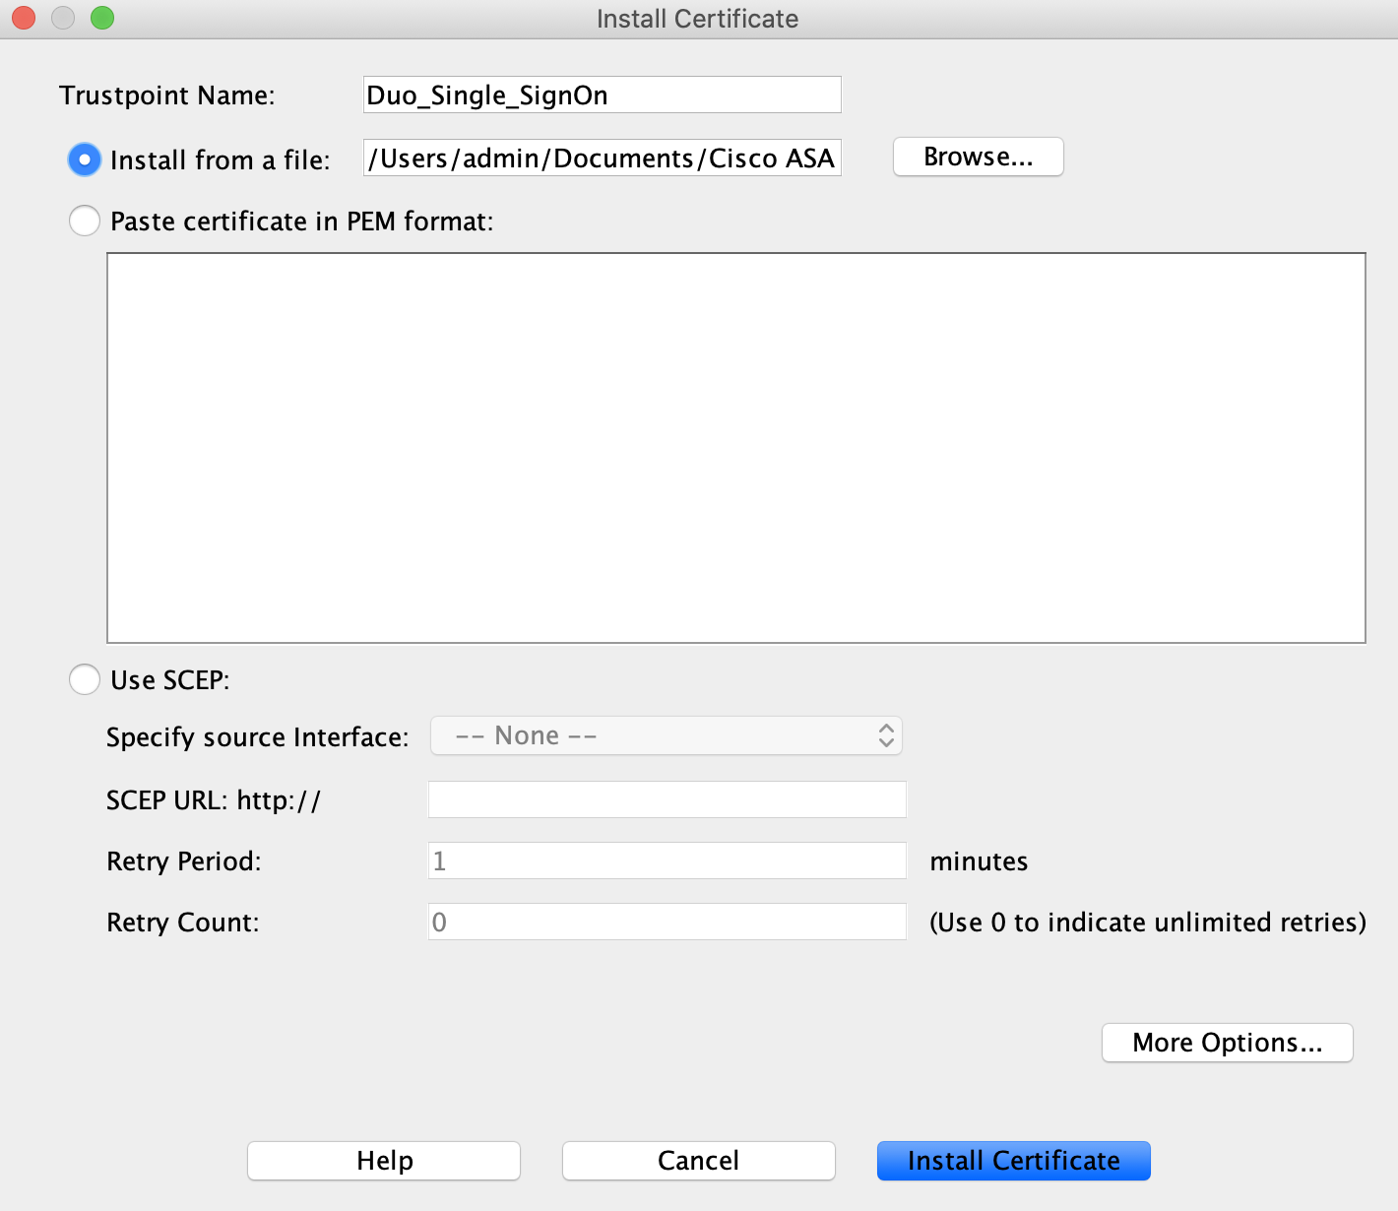Select the 'Install from a file' option

(84, 159)
